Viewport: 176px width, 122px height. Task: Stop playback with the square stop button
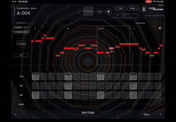tap(109, 12)
